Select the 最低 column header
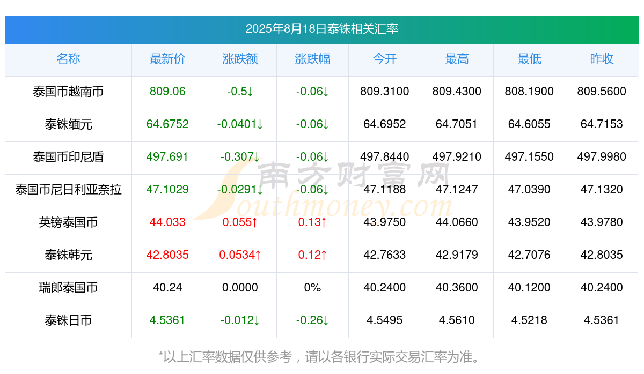 pyautogui.click(x=529, y=59)
